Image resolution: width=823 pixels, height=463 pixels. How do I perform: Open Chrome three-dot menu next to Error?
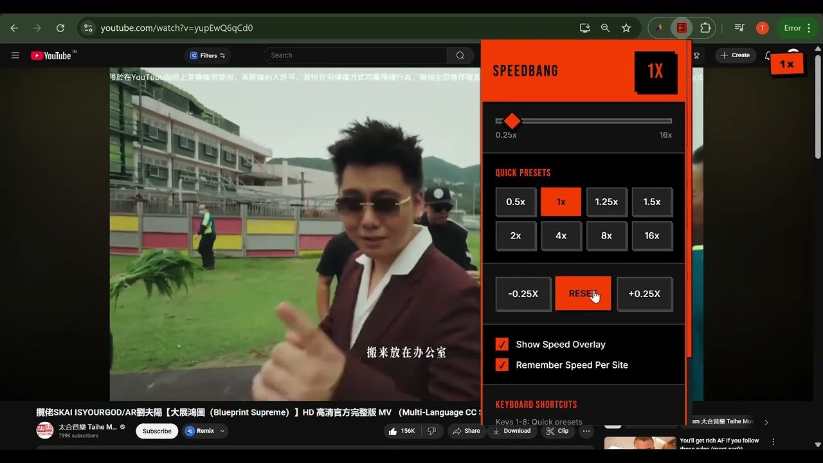(809, 28)
